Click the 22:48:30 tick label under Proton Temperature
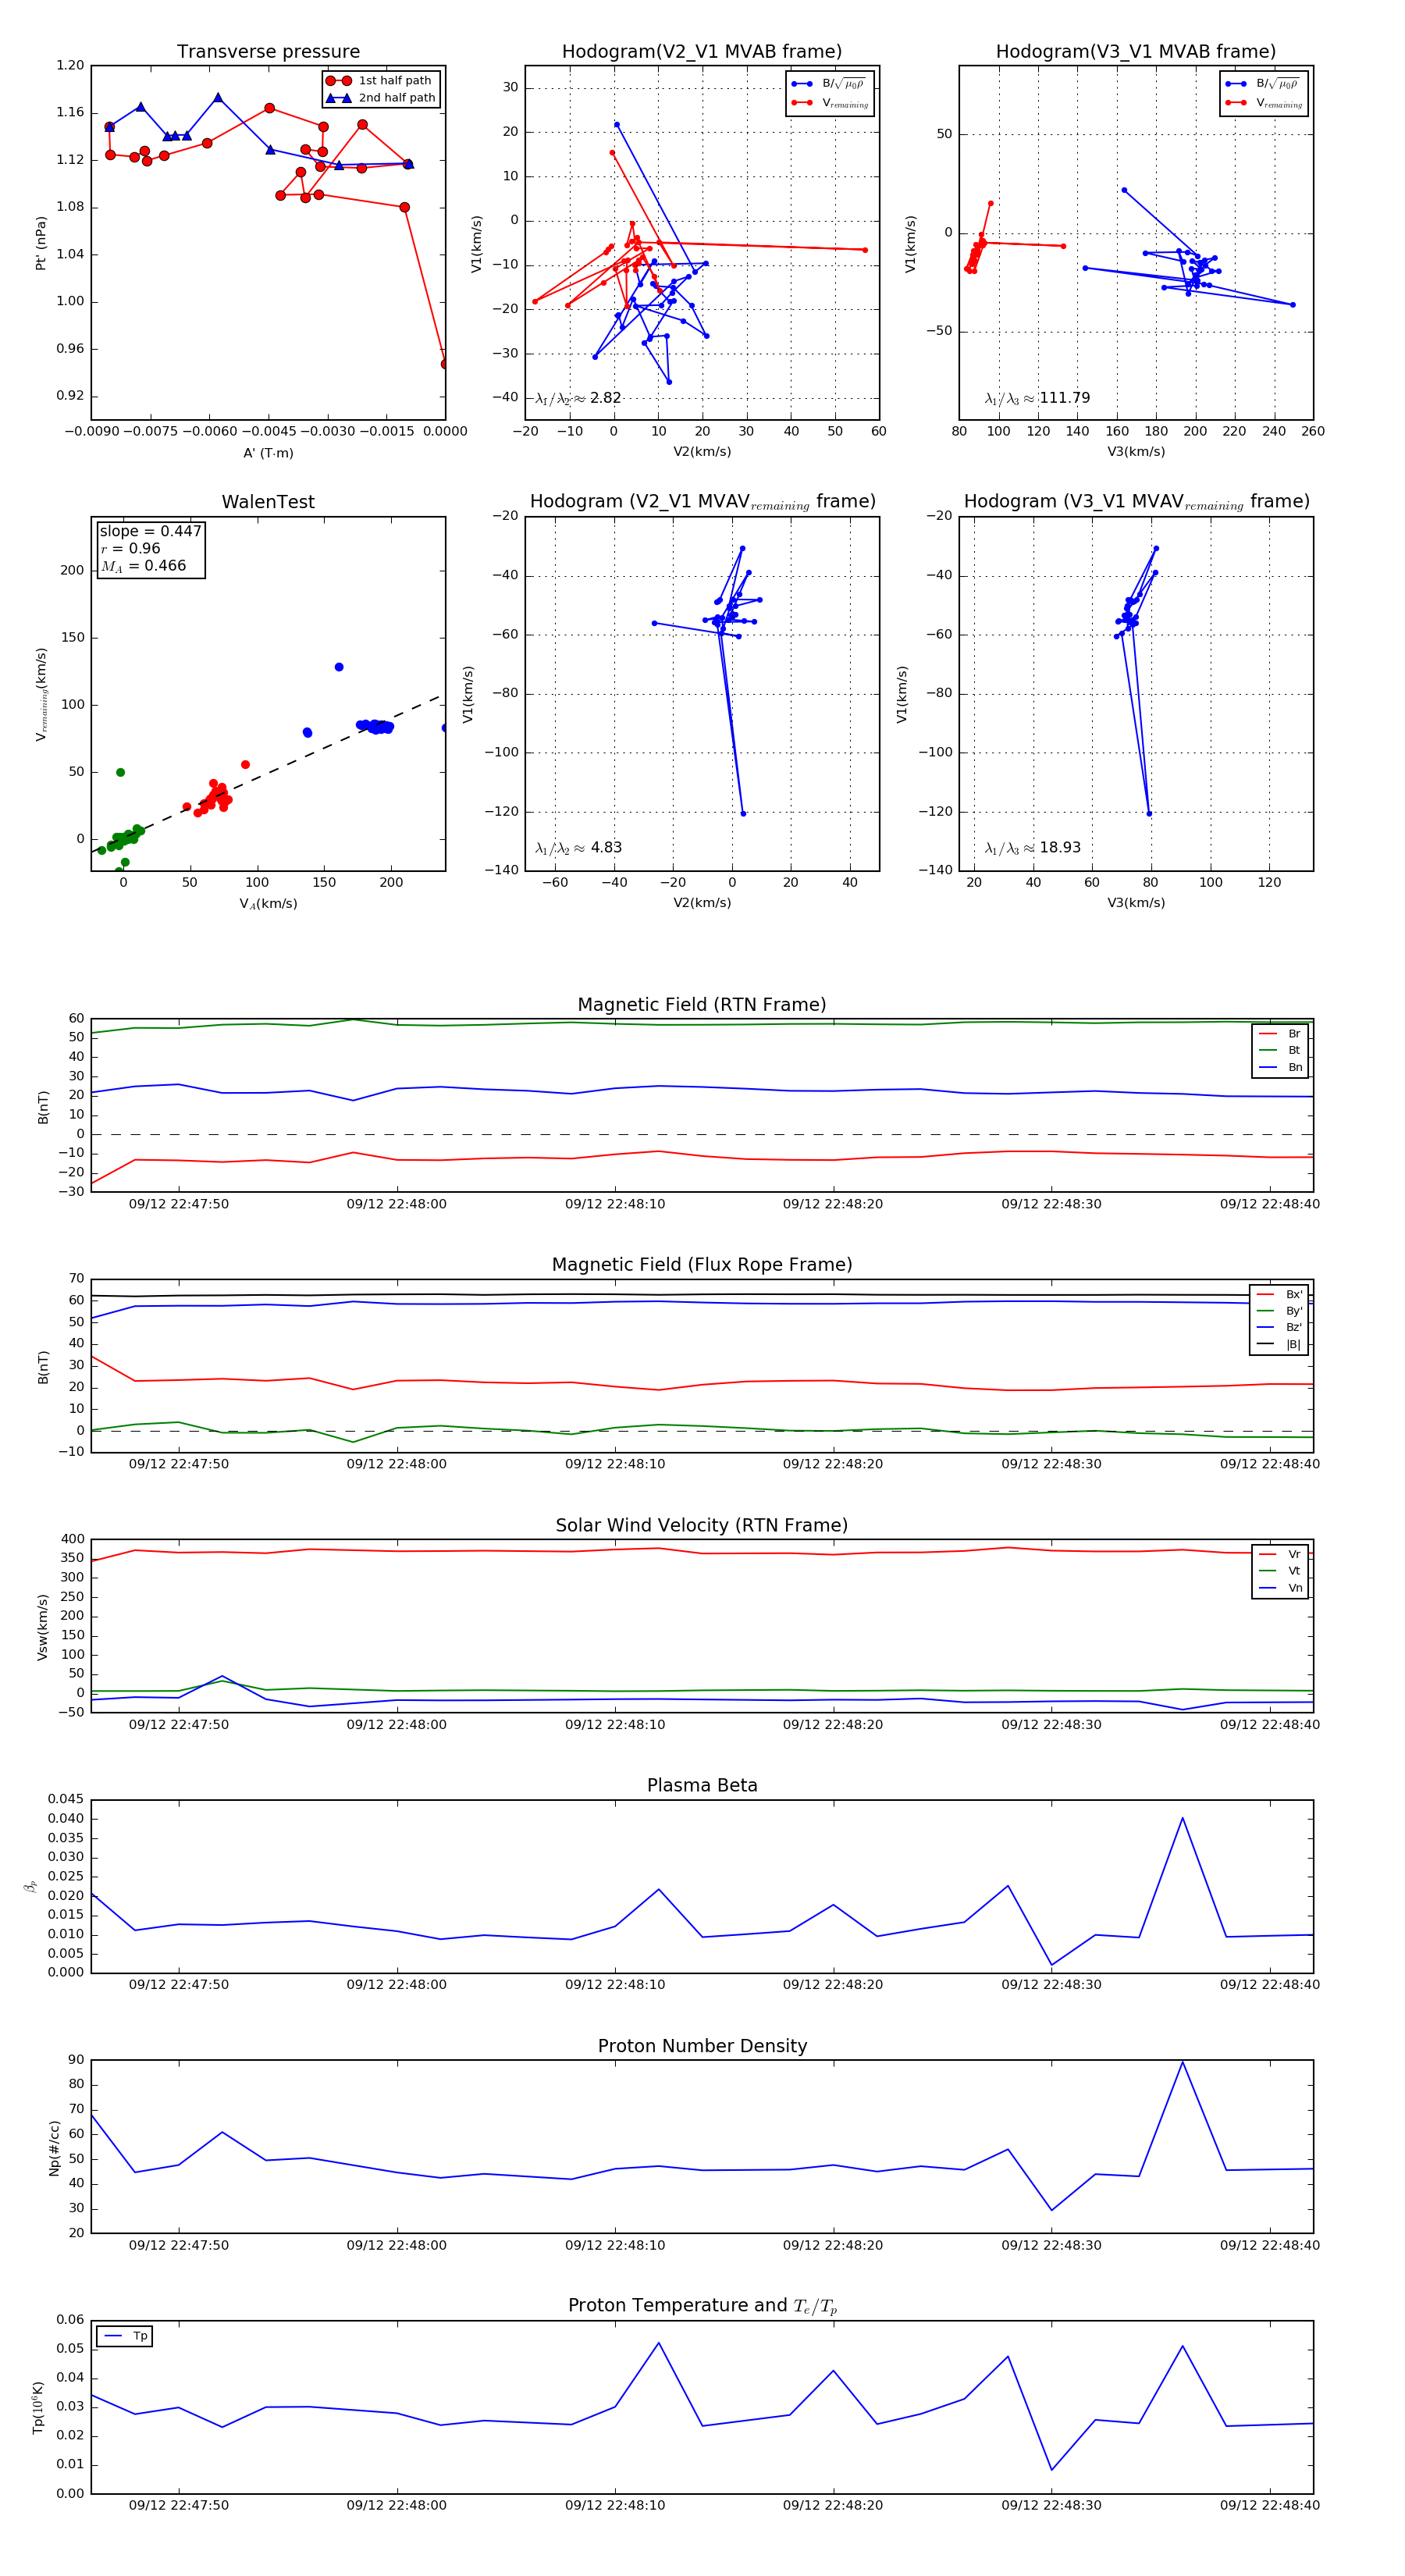The image size is (1405, 2576). tap(1051, 2505)
